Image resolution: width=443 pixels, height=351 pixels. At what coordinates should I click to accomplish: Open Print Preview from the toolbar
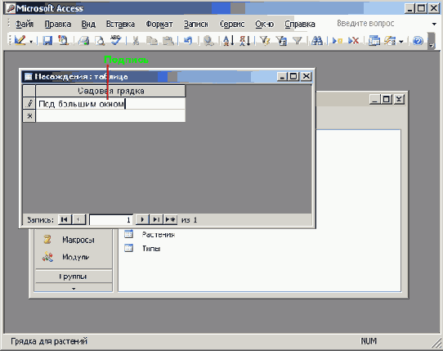tap(100, 41)
